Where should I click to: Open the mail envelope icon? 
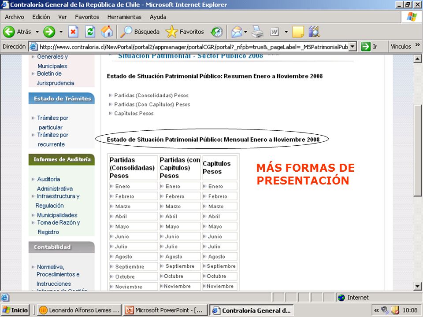pos(237,32)
